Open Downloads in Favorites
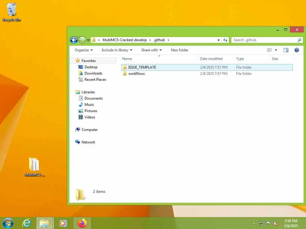The width and height of the screenshot is (306, 229). (93, 73)
